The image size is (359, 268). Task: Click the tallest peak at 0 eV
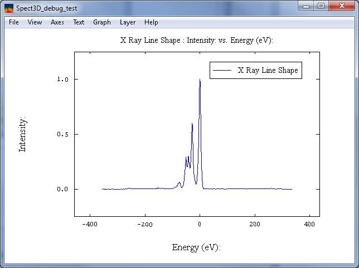pyautogui.click(x=200, y=81)
